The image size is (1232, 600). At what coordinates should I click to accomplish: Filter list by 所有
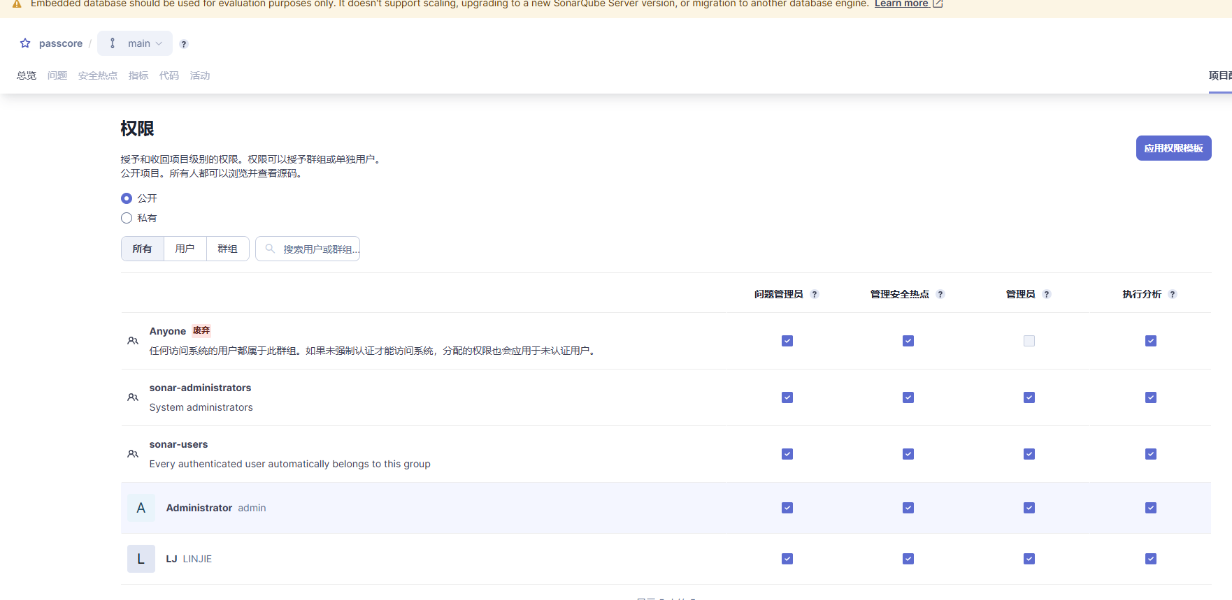pyautogui.click(x=143, y=249)
